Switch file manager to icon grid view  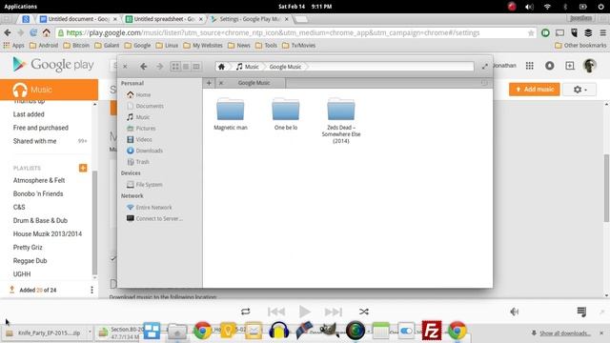175,67
